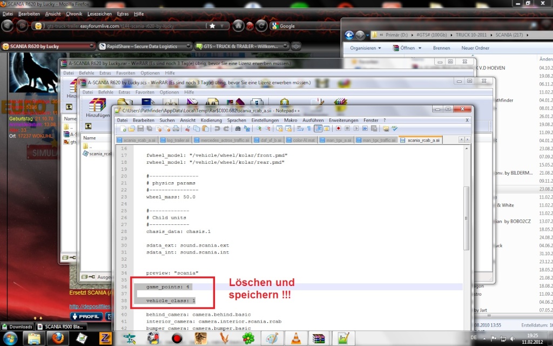Switch to the daf_xf_b.sii tab

pos(268,140)
